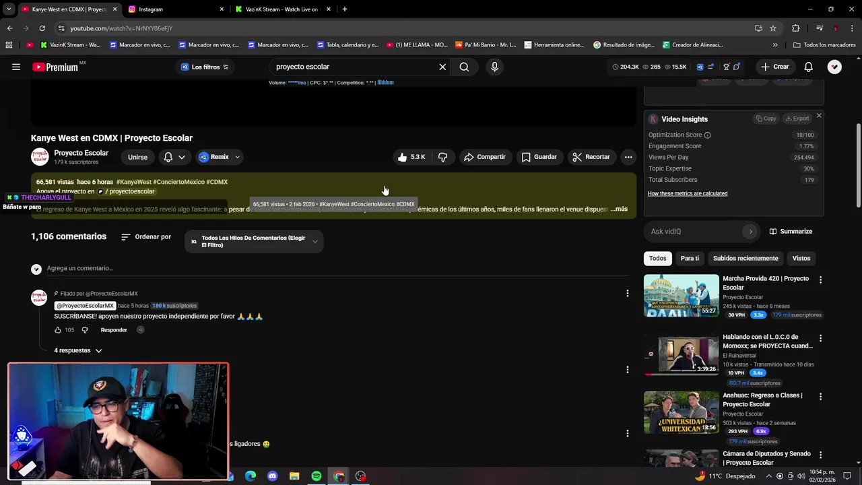This screenshot has width=862, height=485.
Task: Like the video with 5.3 K likes
Action: click(x=411, y=157)
